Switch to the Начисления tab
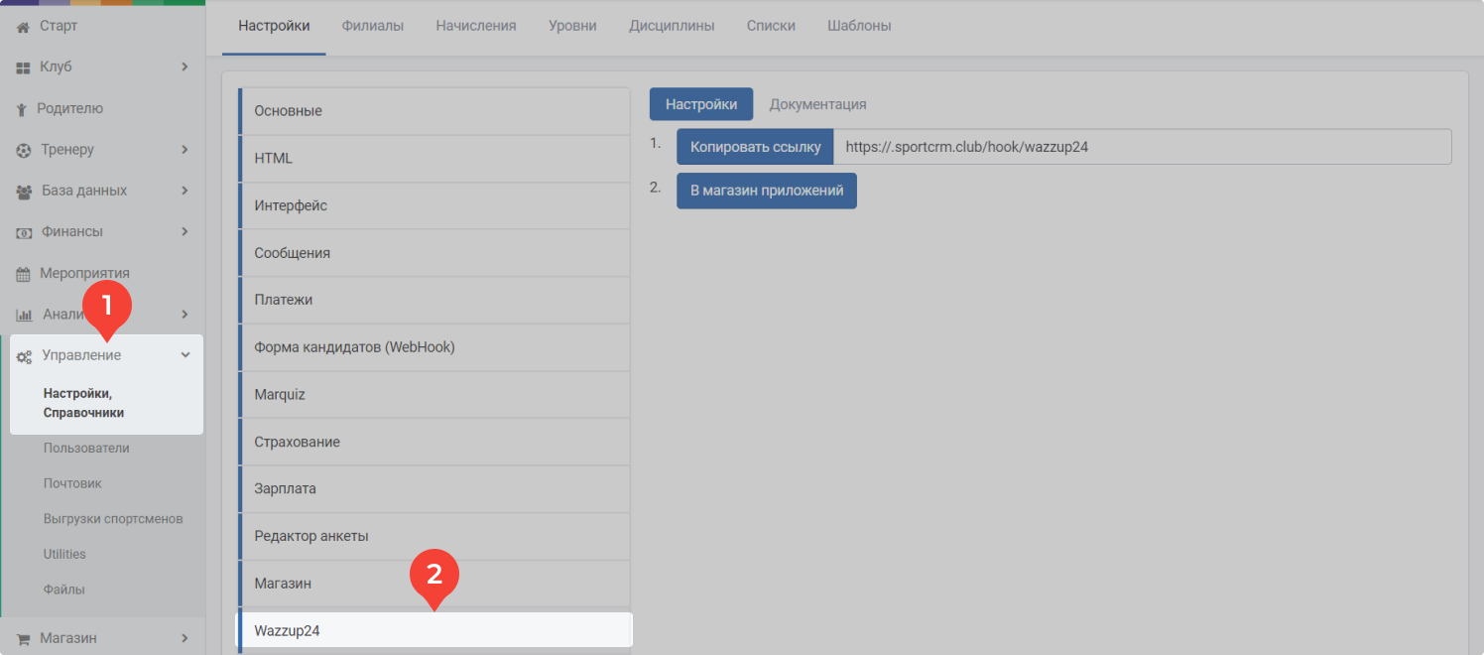This screenshot has height=655, width=1484. point(476,26)
